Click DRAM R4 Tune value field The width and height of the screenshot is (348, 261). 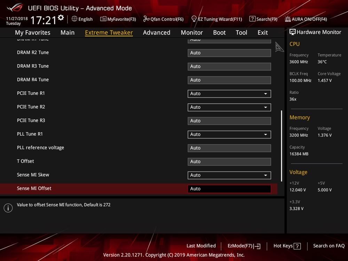point(229,80)
